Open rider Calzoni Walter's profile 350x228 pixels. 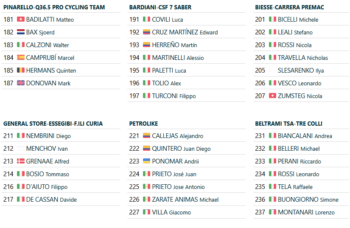pyautogui.click(x=48, y=45)
